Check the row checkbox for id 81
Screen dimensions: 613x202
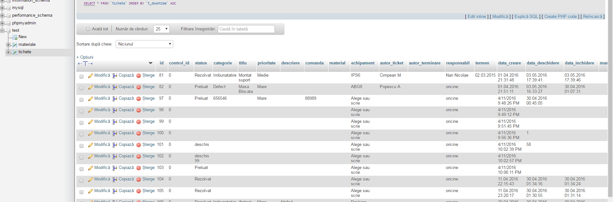click(81, 77)
